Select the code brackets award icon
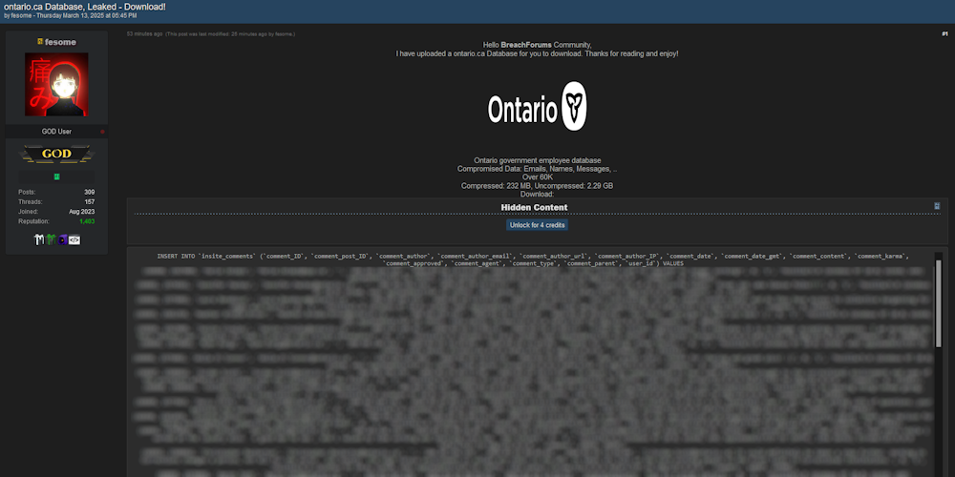Image resolution: width=955 pixels, height=477 pixels. click(x=74, y=239)
